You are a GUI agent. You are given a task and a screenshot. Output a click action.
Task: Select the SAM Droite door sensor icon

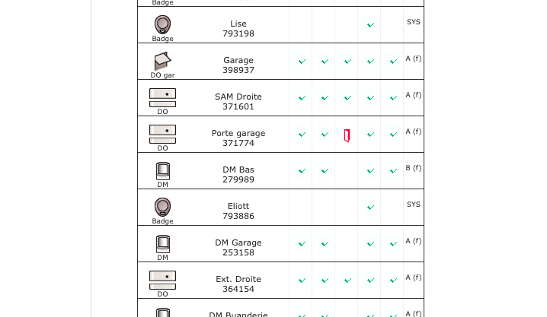click(x=162, y=97)
